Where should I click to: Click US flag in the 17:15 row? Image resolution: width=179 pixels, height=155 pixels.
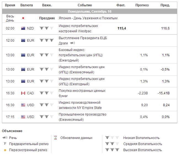(23, 117)
